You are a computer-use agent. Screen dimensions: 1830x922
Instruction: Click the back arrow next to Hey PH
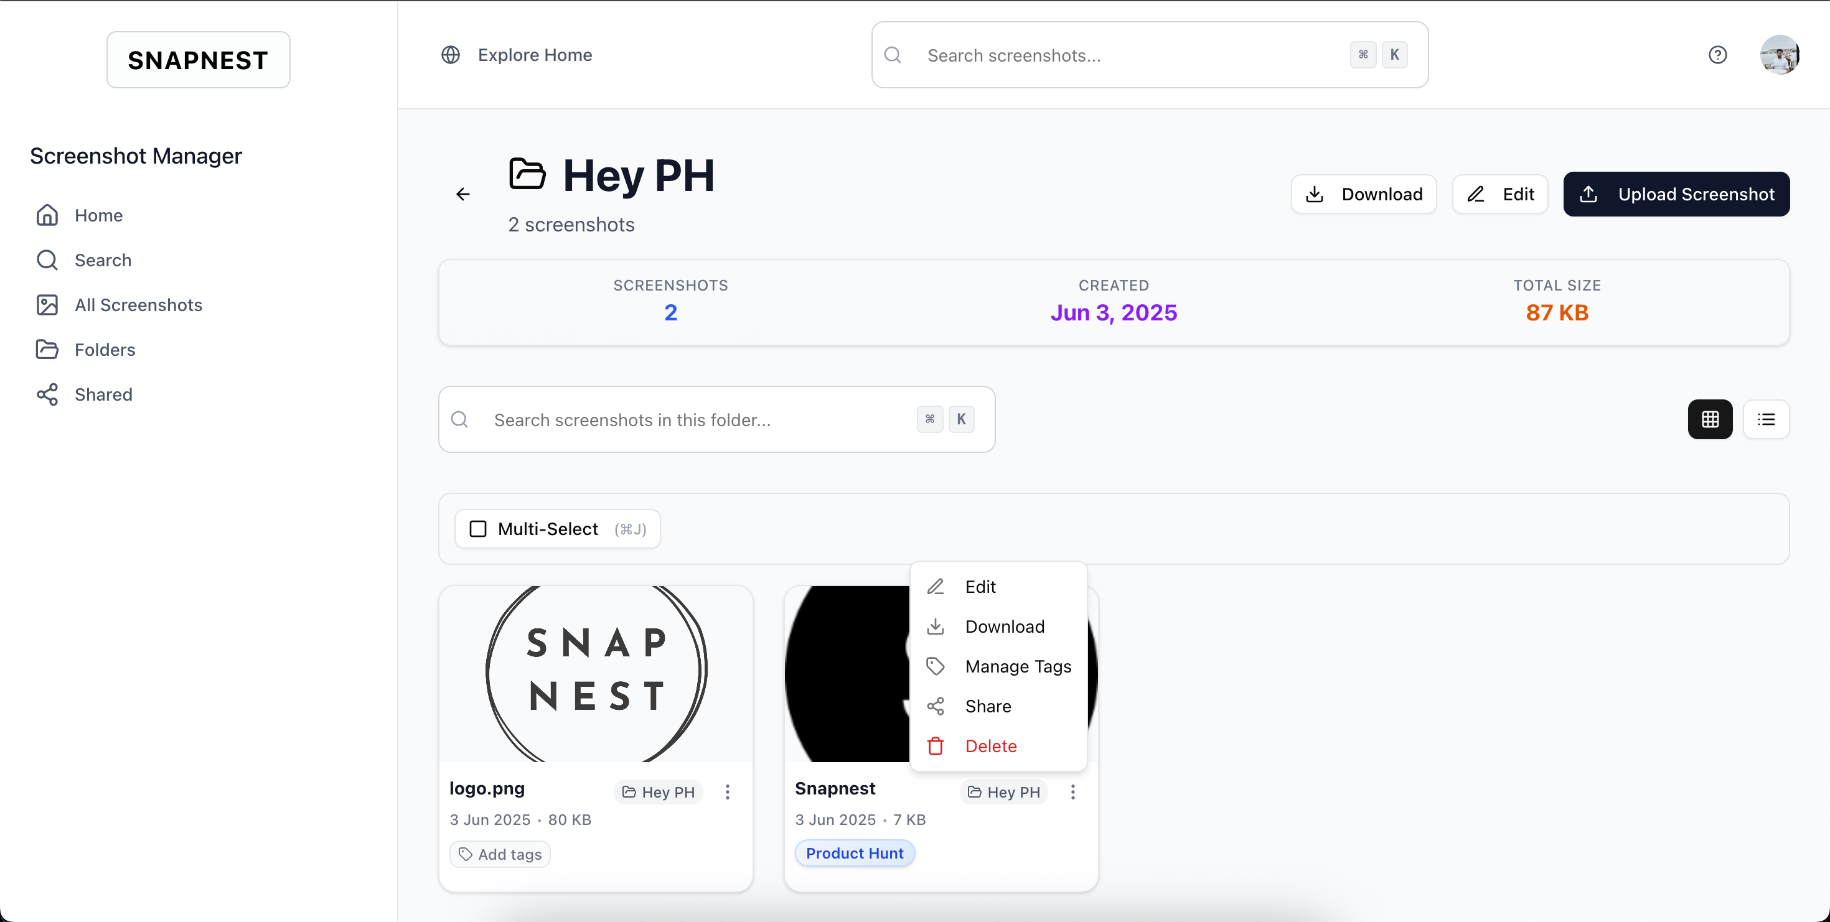click(462, 193)
